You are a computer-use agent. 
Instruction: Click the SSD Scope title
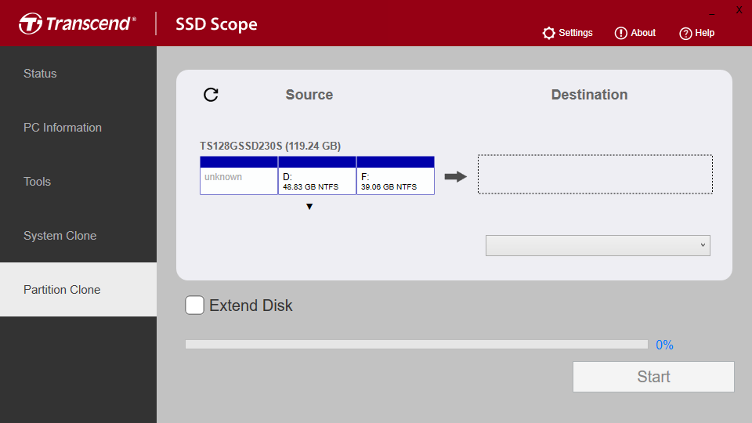[216, 24]
